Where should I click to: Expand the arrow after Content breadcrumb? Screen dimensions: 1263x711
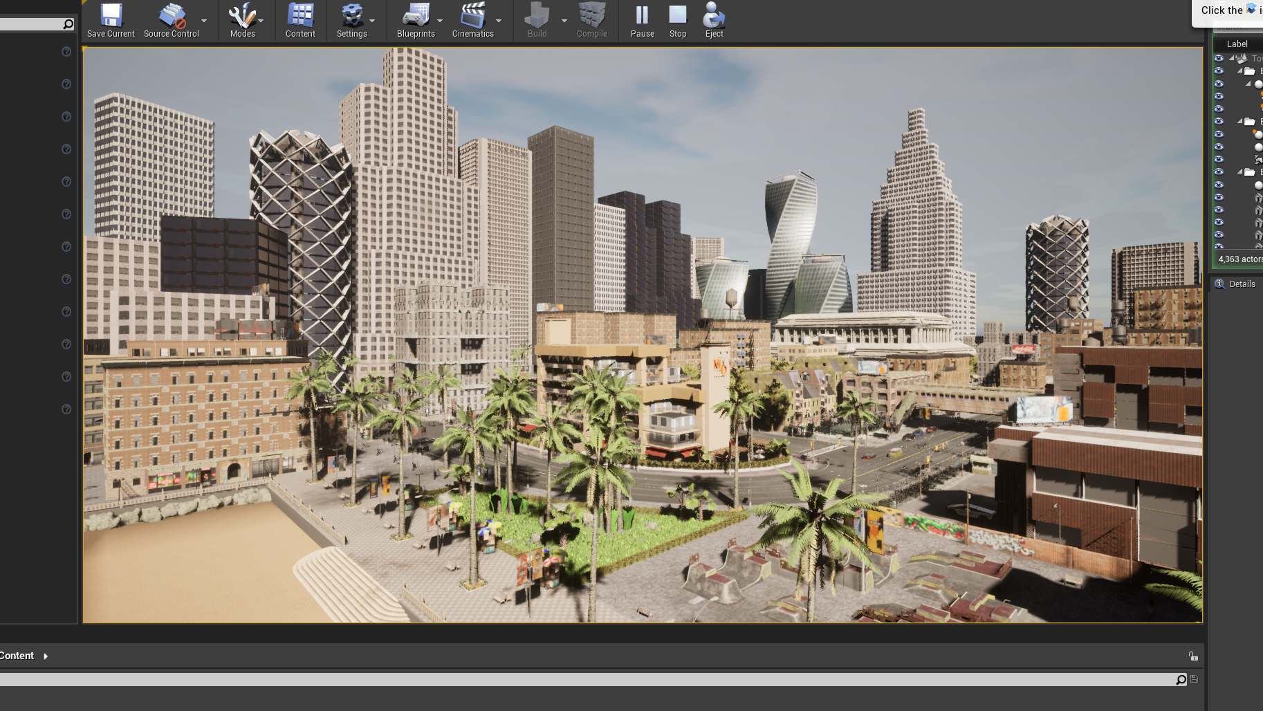(46, 656)
